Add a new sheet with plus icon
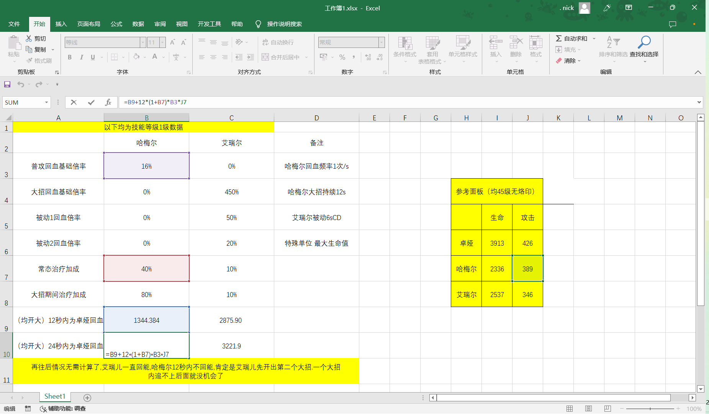 pos(87,398)
